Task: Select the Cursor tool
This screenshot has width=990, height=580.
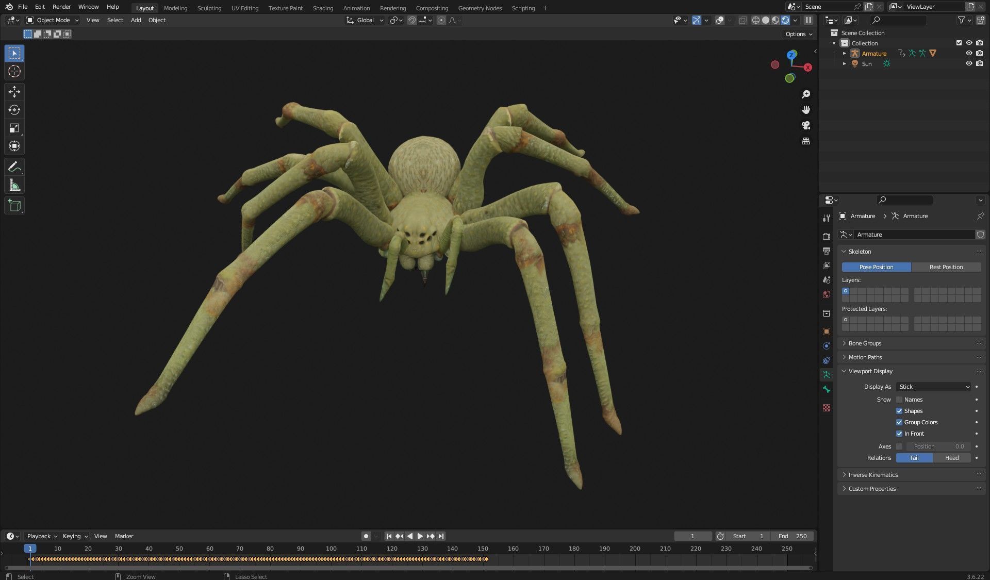Action: click(x=14, y=71)
